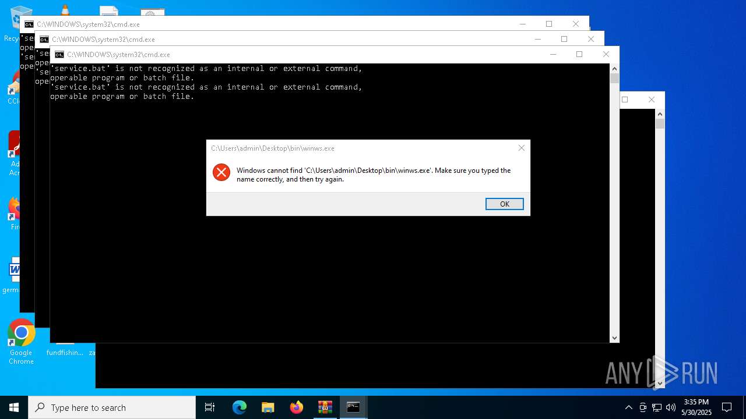Launch Microsoft Edge from taskbar

[x=240, y=407]
